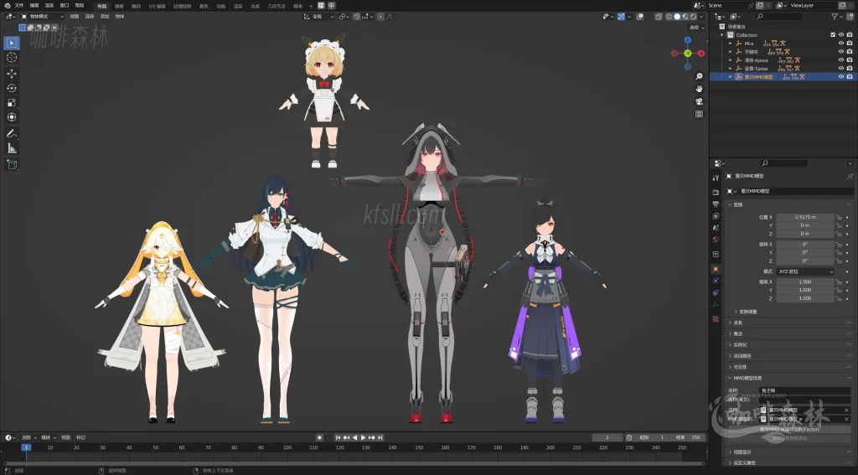858x475 pixels.
Task: Open the World properties tab
Action: point(716,240)
